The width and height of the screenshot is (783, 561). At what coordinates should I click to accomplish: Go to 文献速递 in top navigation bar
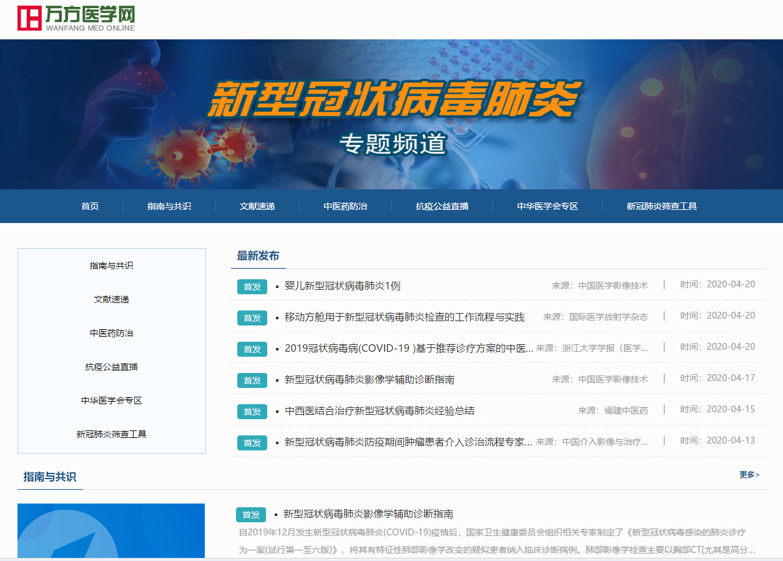[x=257, y=206]
